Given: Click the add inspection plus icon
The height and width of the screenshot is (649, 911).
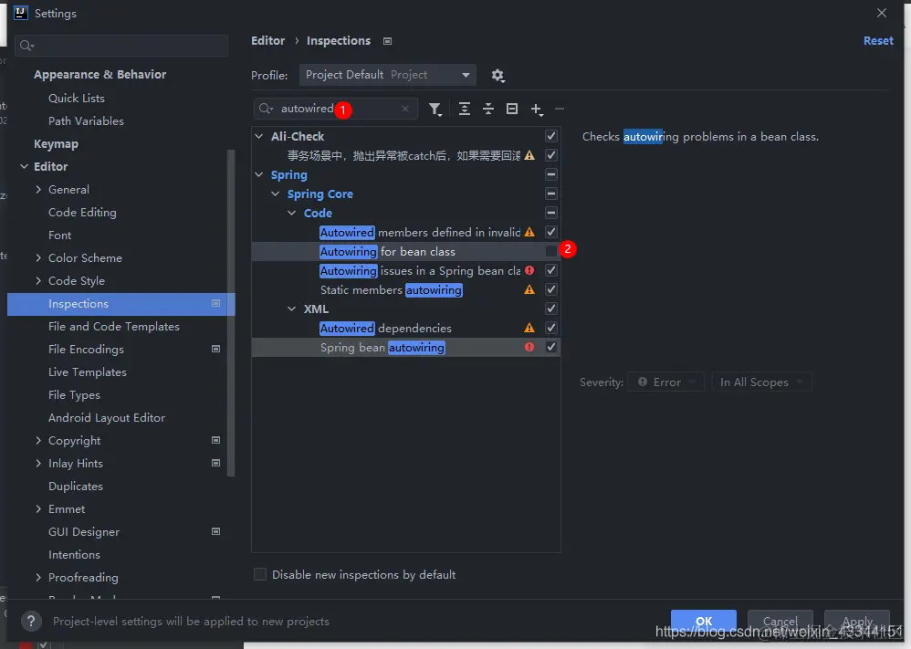Looking at the screenshot, I should (536, 110).
